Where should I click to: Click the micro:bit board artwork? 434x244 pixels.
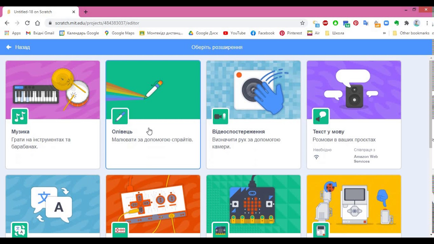pyautogui.click(x=254, y=204)
